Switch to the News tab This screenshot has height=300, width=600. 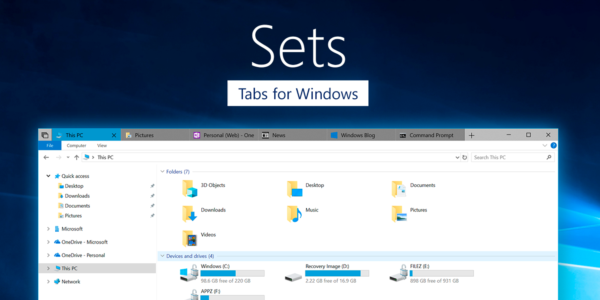(x=292, y=135)
